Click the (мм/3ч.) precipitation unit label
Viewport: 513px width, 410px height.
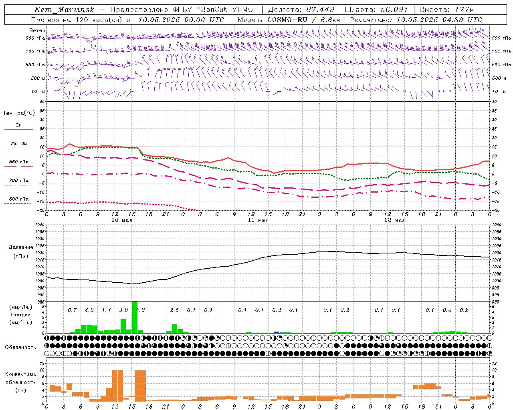(x=21, y=307)
